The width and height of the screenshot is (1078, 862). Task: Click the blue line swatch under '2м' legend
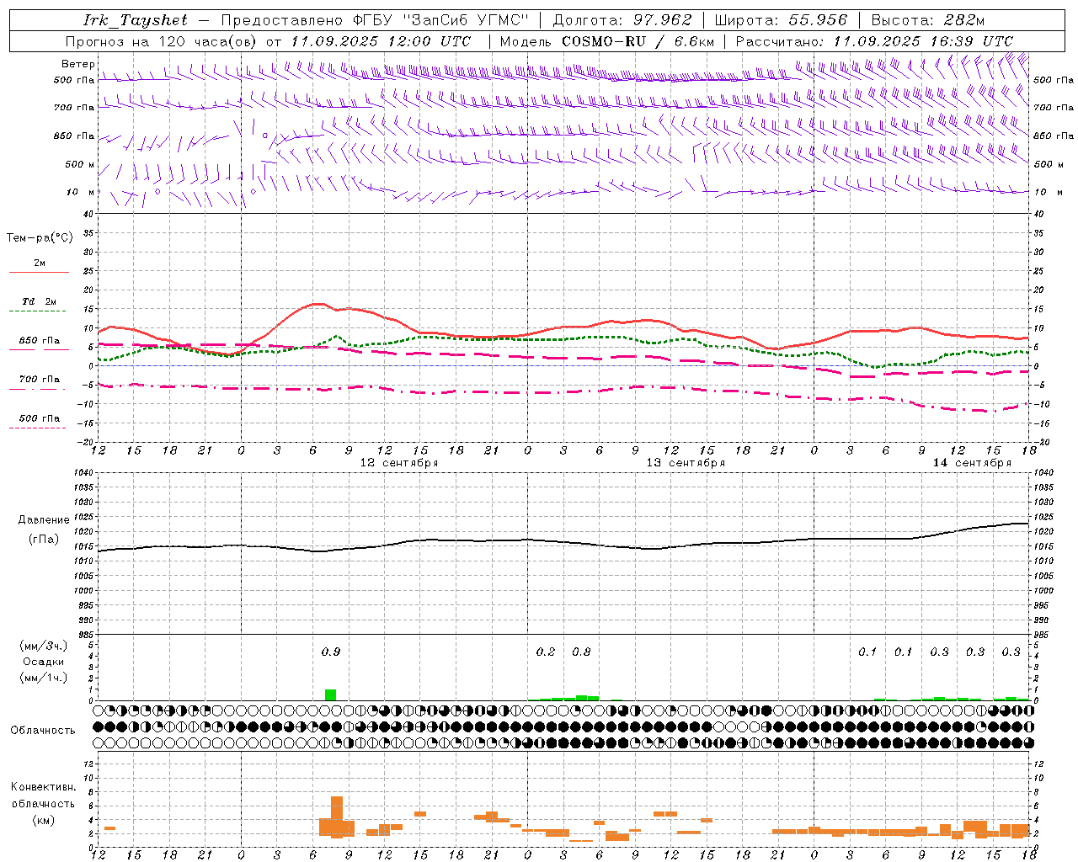click(39, 273)
